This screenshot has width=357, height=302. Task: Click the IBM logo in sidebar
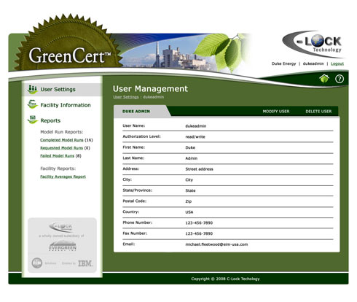coord(85,263)
